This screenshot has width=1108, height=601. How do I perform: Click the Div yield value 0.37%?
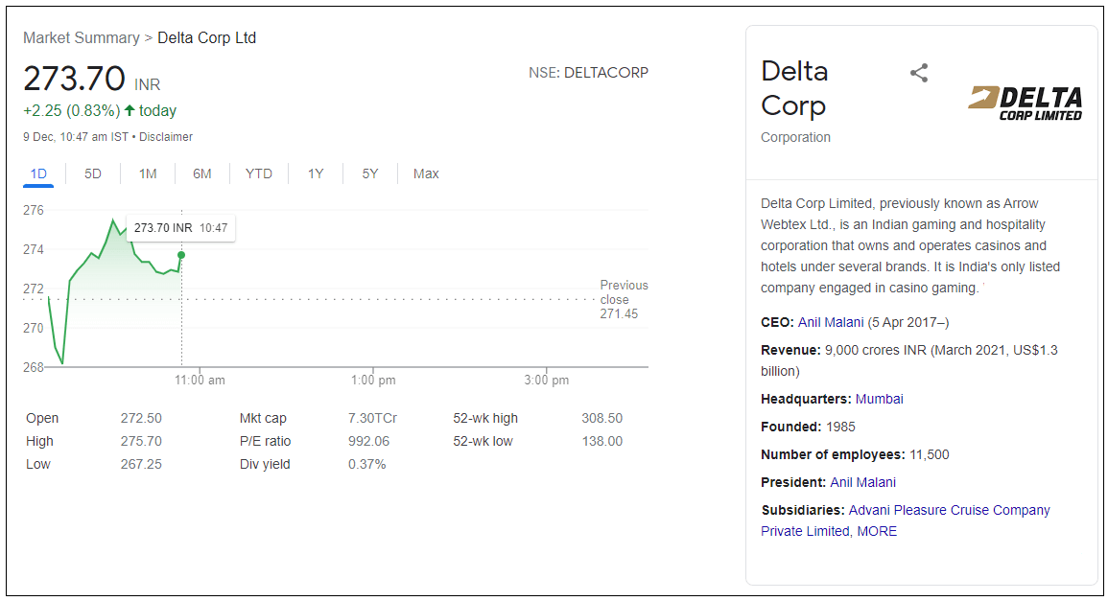(x=366, y=464)
